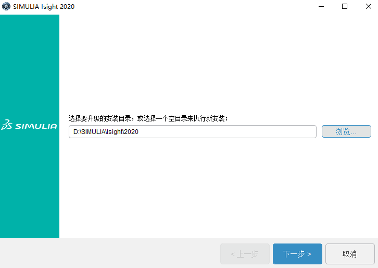378x268 pixels.
Task: Click the 选择要升级的安装目录 instruction text
Action: [x=148, y=118]
